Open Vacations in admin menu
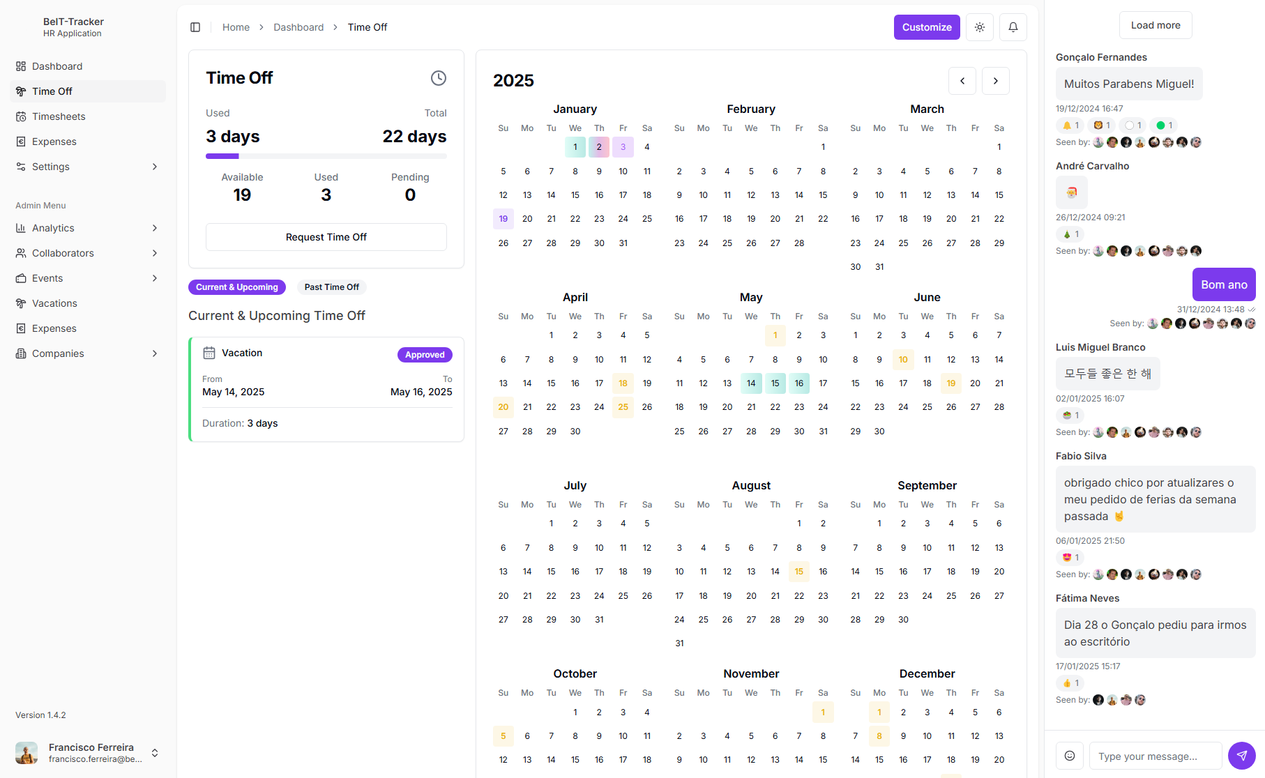This screenshot has height=778, width=1265. (88, 303)
